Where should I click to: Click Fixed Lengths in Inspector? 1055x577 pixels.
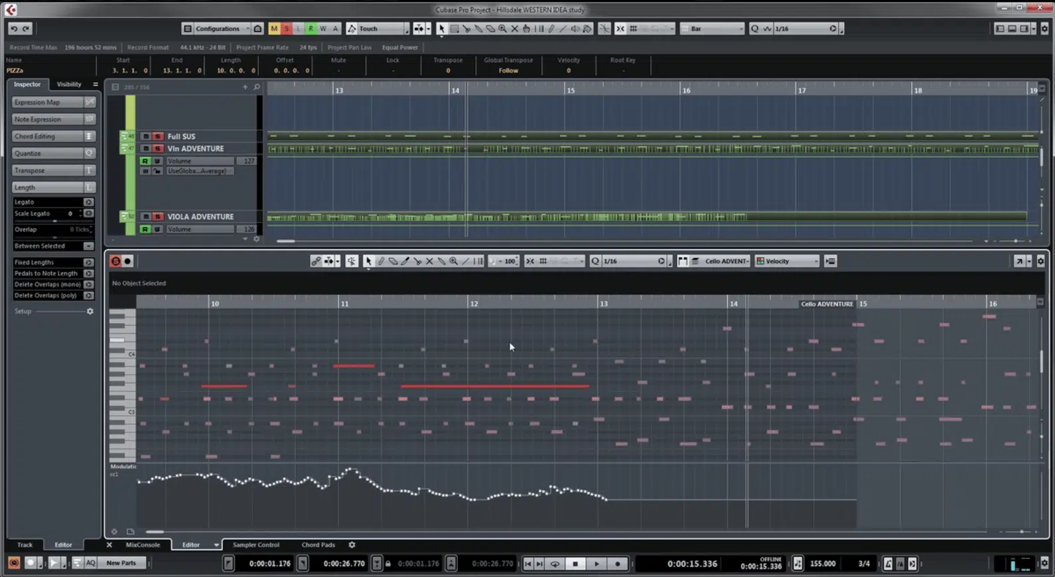coord(53,263)
